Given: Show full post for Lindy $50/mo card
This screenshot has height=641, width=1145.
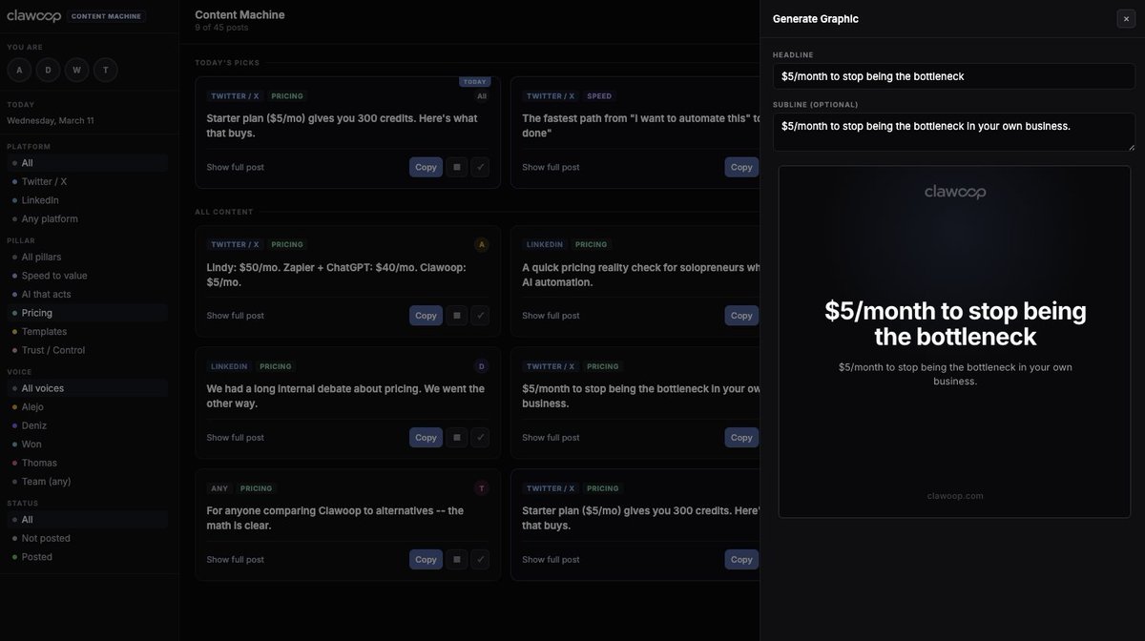Looking at the screenshot, I should pyautogui.click(x=236, y=316).
